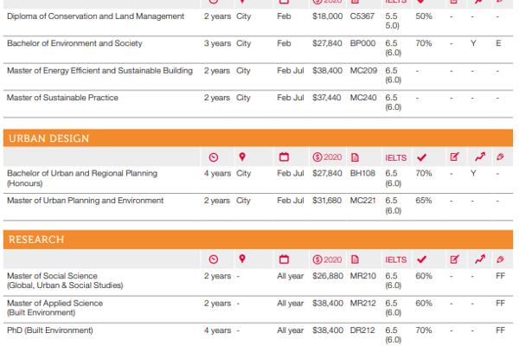Image resolution: width=519 pixels, height=346 pixels.
Task: Click the pen icon in Urban Design header
Action: click(500, 157)
